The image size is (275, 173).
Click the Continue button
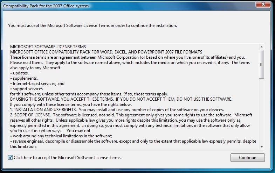click(x=247, y=158)
